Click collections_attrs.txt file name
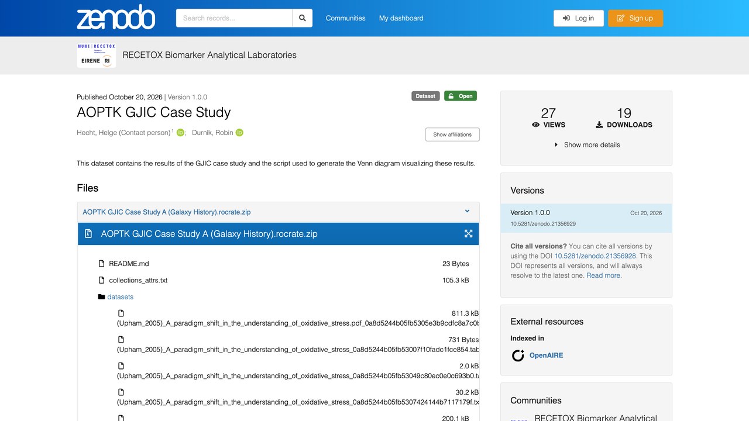Image resolution: width=749 pixels, height=421 pixels. [x=138, y=280]
